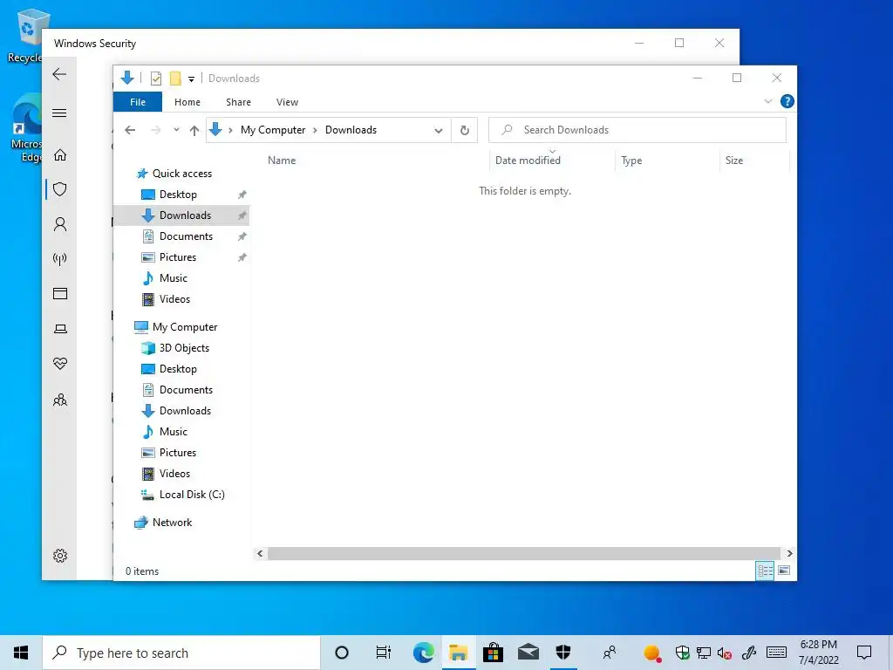Click New folder icon in Quick Access Toolbar
Image resolution: width=893 pixels, height=670 pixels.
click(175, 78)
